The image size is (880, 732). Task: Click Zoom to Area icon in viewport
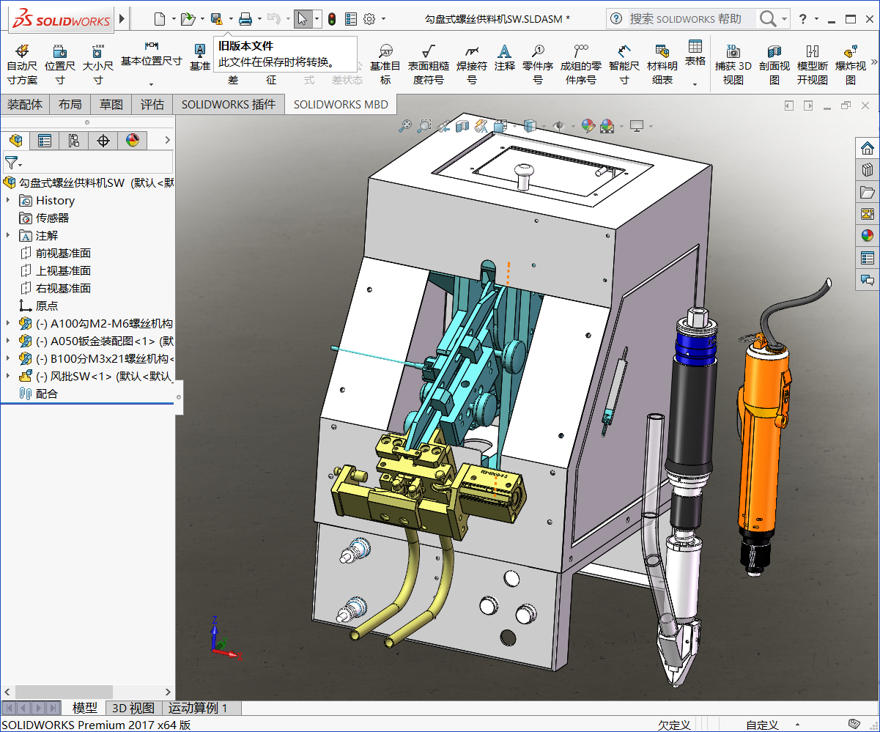(424, 126)
